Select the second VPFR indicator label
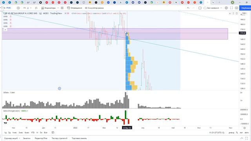 click(x=5, y=20)
